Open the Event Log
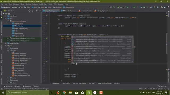170x95 pixels. (x=162, y=86)
